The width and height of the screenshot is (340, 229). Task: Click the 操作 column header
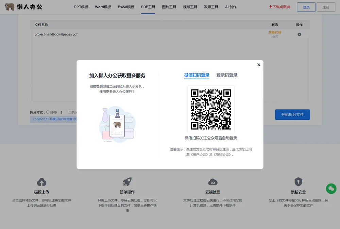(x=299, y=25)
